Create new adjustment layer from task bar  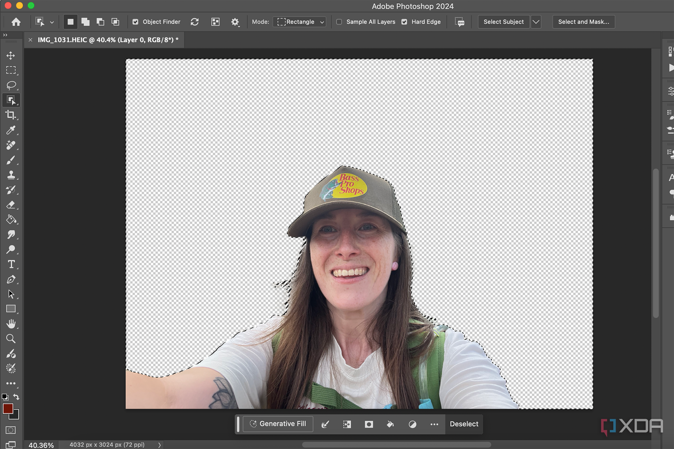(412, 424)
